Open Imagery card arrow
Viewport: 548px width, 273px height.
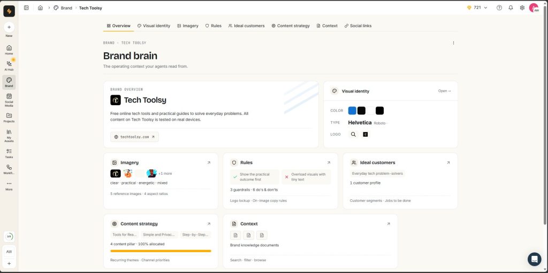pos(209,163)
